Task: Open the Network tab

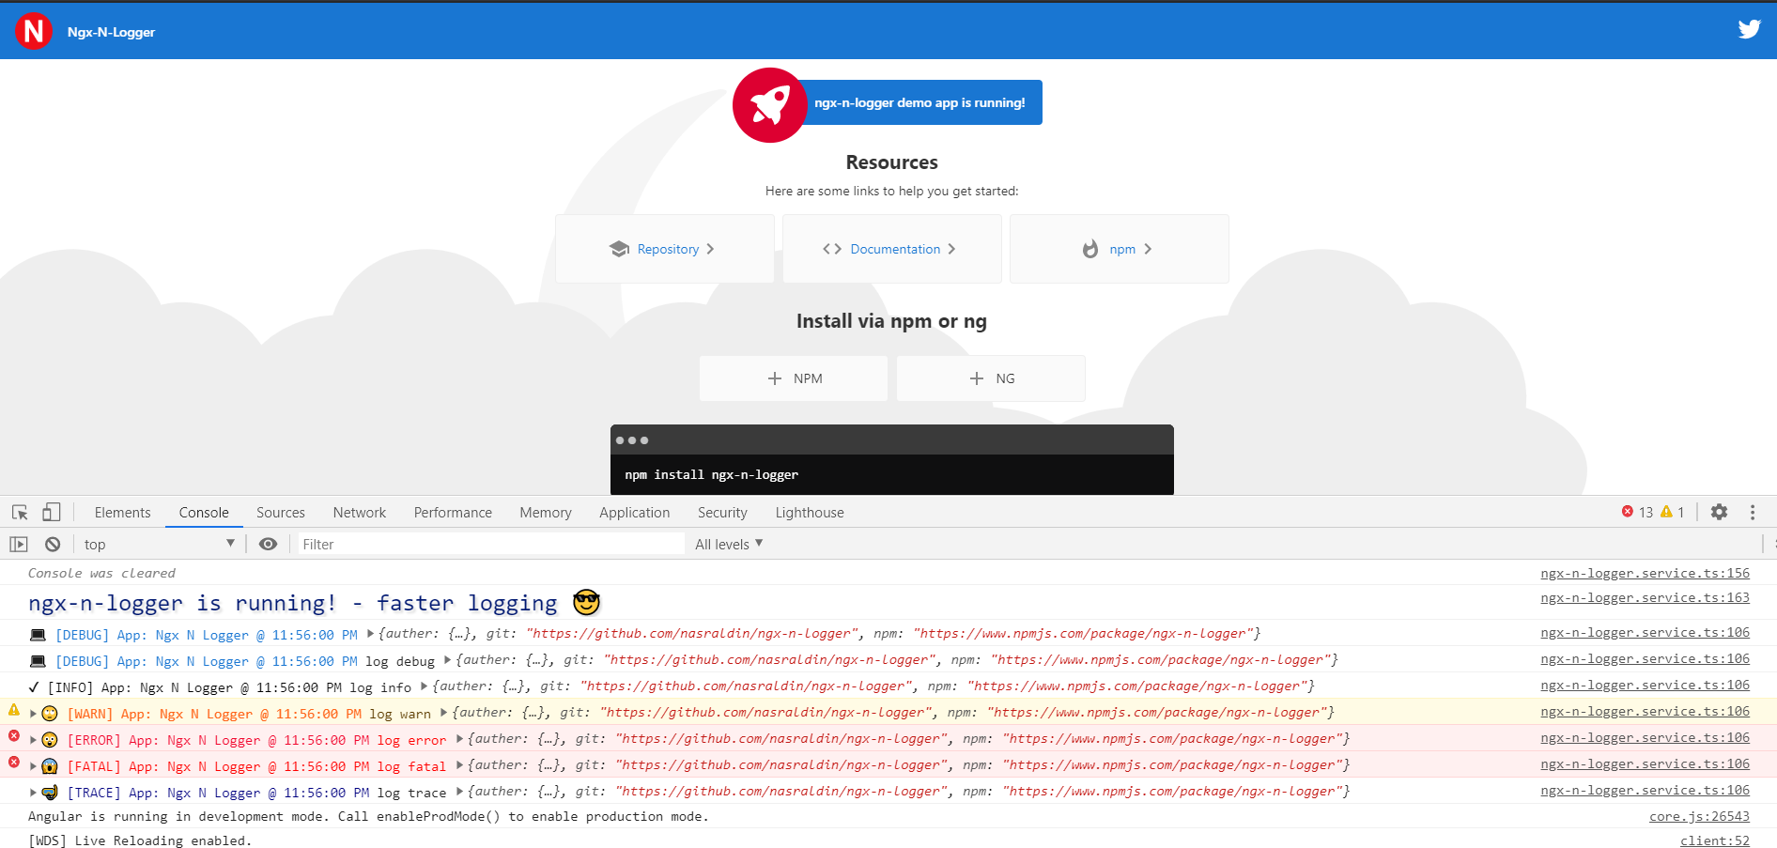Action: pos(360,512)
